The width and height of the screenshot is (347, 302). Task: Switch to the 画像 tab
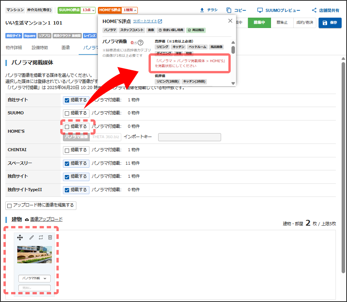coord(66,48)
